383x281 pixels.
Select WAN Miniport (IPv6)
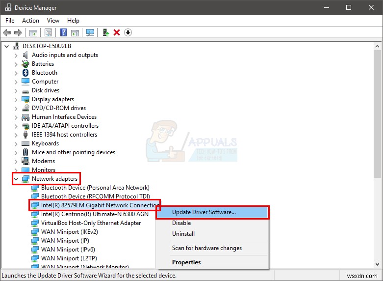tap(68, 250)
